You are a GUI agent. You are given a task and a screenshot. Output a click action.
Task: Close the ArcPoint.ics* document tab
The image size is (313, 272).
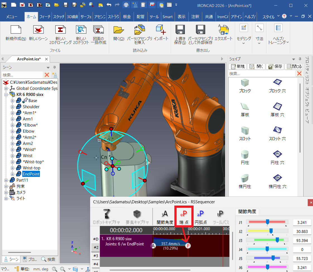46,59
